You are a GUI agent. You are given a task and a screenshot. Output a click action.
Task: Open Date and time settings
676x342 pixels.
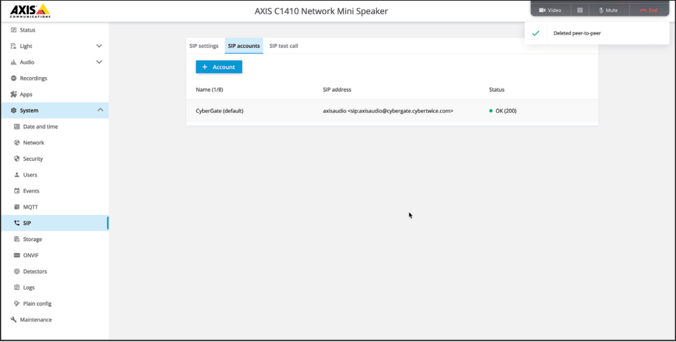[x=40, y=127]
